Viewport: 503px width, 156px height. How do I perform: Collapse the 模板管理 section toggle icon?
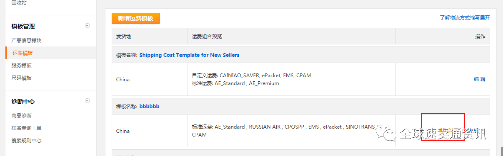87,26
